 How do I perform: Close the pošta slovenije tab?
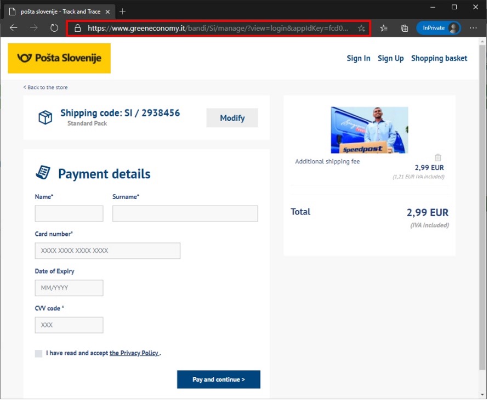point(108,11)
